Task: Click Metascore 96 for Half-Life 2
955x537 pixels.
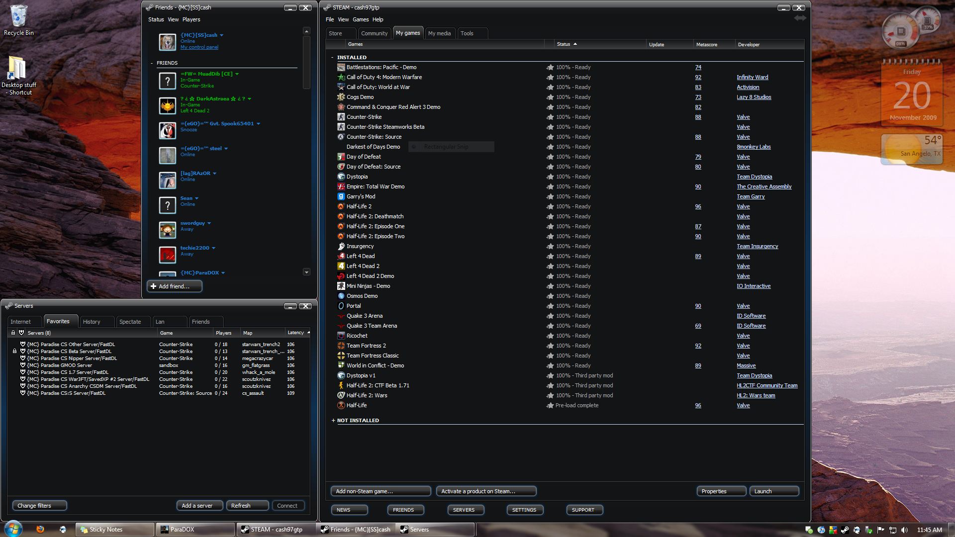Action: [698, 206]
